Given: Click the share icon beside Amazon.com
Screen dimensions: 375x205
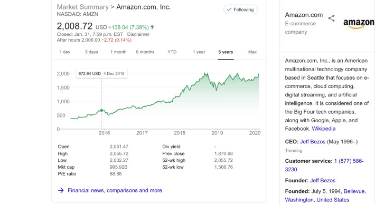Looking at the screenshot, I should [x=331, y=18].
